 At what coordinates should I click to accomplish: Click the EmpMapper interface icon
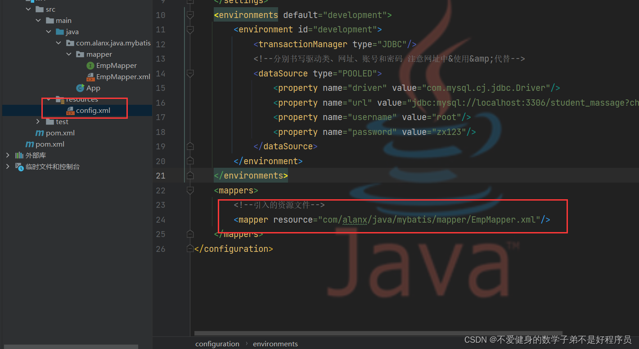point(90,66)
